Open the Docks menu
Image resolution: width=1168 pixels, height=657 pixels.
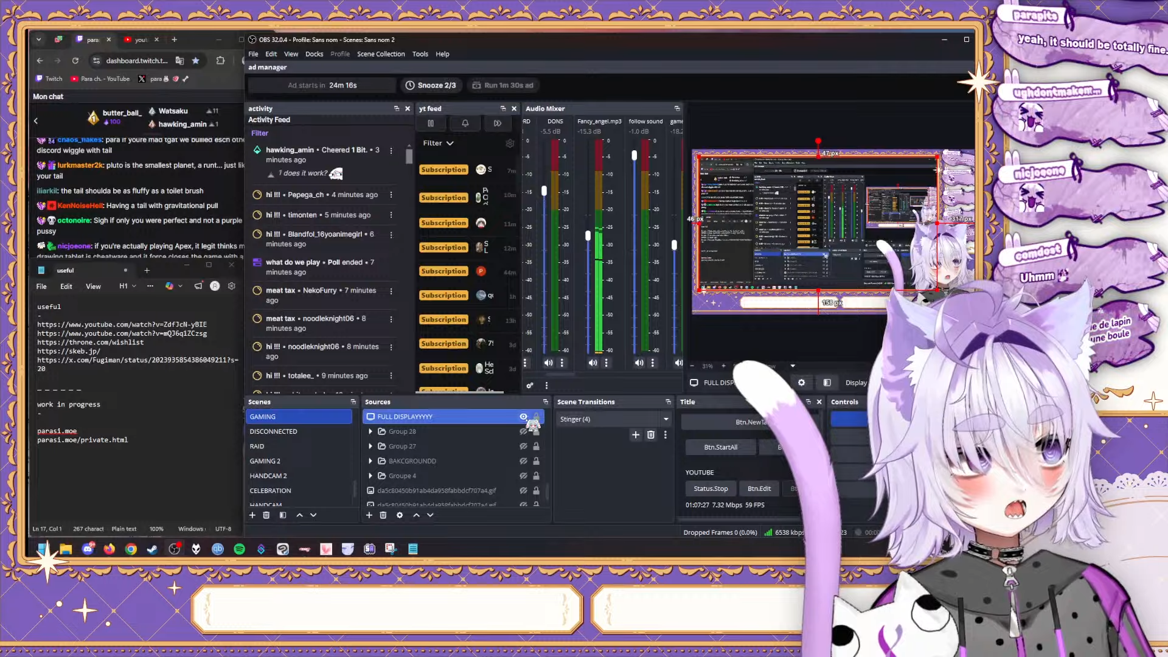tap(314, 54)
